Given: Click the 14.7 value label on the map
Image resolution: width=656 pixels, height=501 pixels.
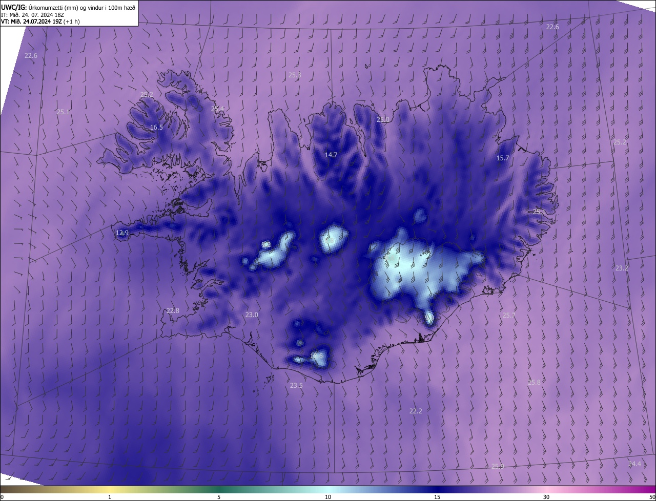Looking at the screenshot, I should 331,155.
